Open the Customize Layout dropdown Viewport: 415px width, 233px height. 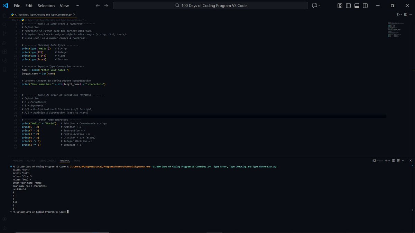tap(340, 6)
